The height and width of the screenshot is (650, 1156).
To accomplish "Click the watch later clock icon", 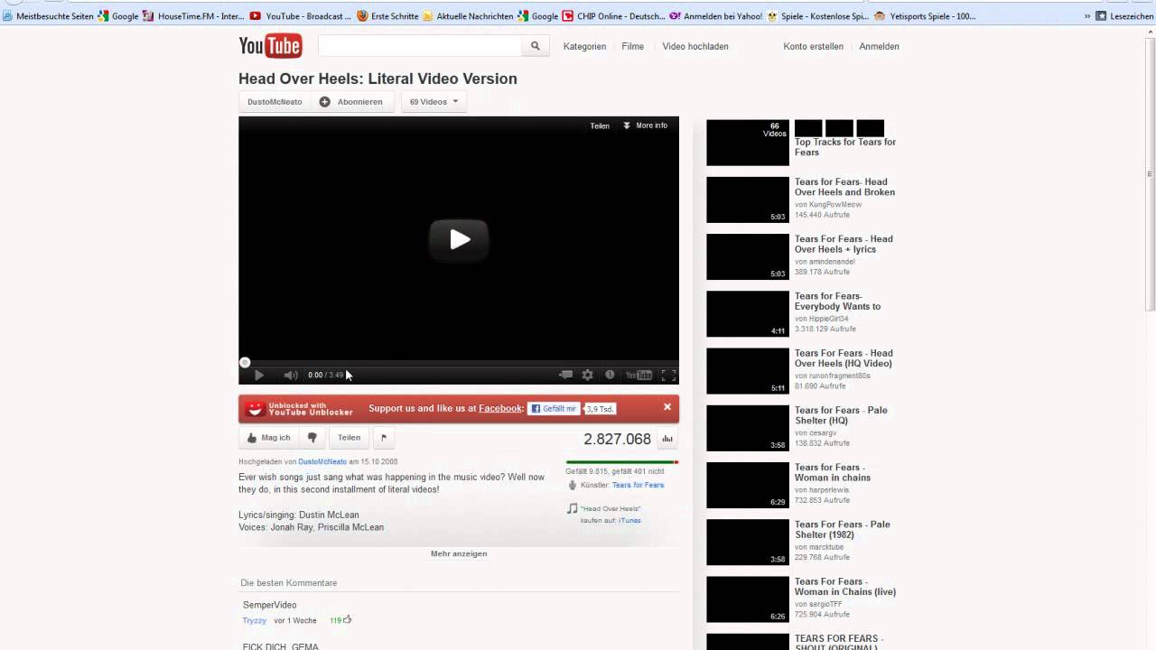I will 610,375.
